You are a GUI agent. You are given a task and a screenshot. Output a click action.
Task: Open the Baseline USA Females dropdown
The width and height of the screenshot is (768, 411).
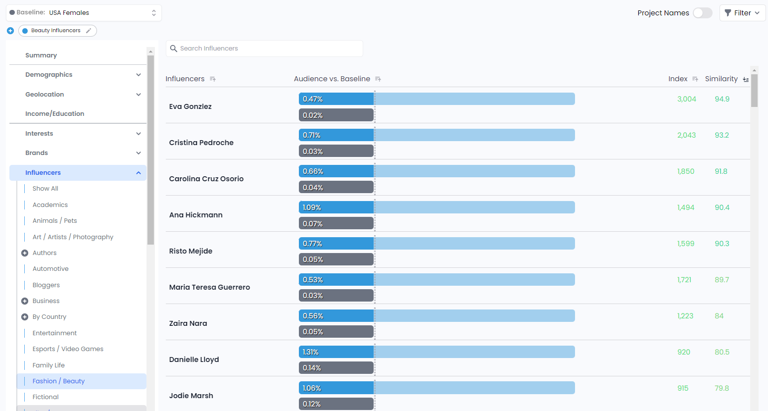point(84,13)
